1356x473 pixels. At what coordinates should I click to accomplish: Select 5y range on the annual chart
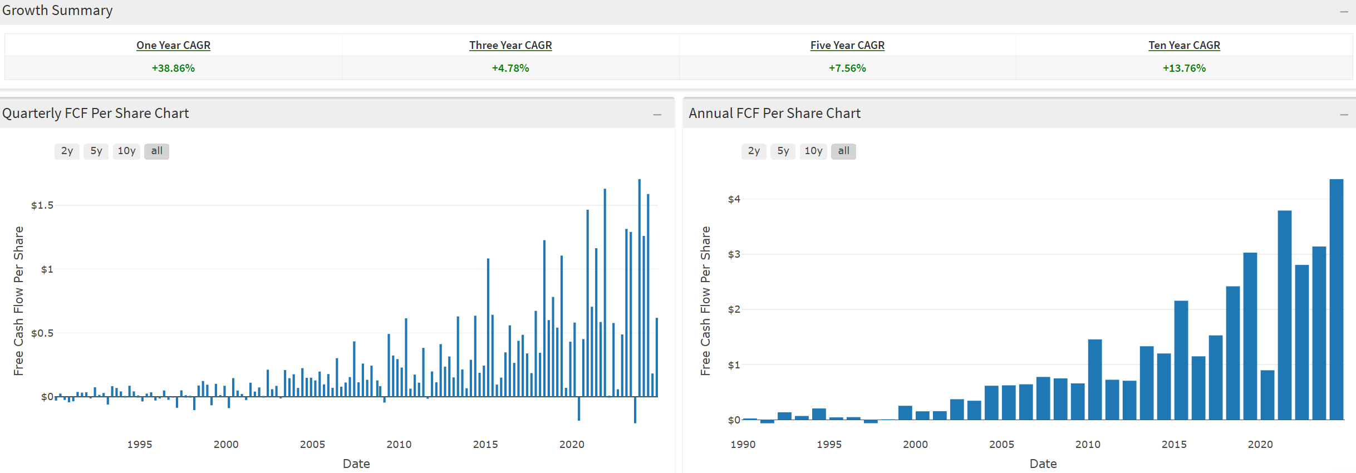[783, 151]
